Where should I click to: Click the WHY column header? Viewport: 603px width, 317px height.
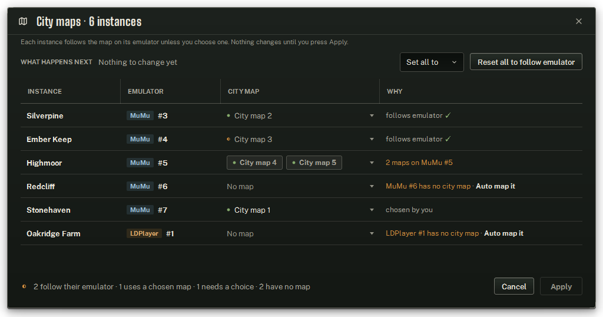tap(395, 91)
